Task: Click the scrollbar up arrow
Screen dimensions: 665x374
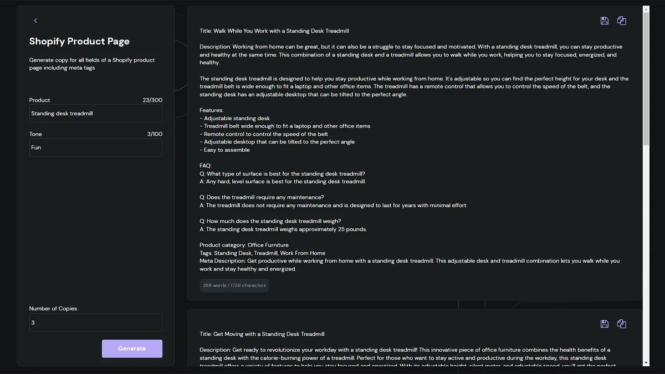Action: coord(645,8)
